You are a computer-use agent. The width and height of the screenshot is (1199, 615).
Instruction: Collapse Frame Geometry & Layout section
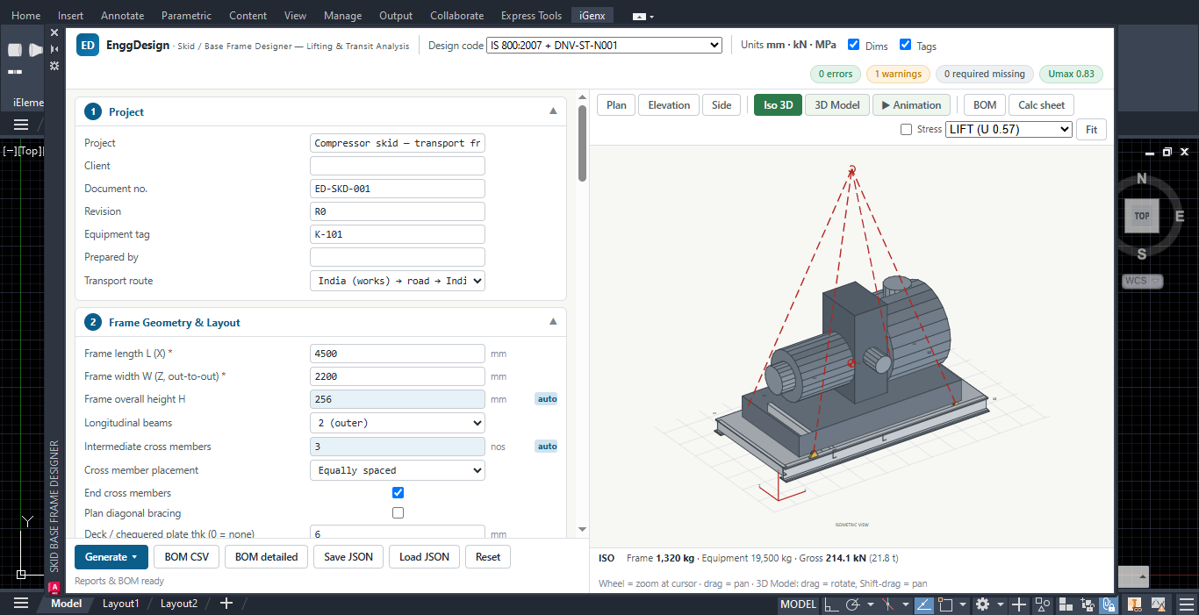pos(553,322)
